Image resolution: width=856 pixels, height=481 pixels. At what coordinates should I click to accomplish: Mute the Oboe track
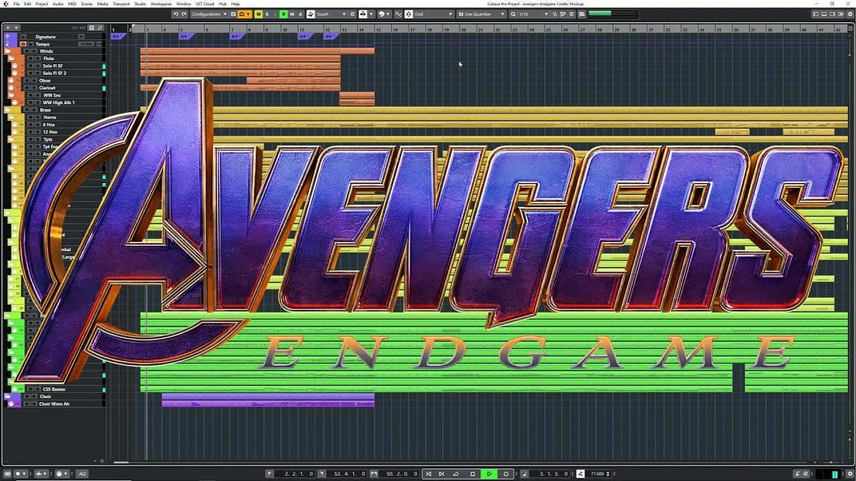(x=25, y=81)
